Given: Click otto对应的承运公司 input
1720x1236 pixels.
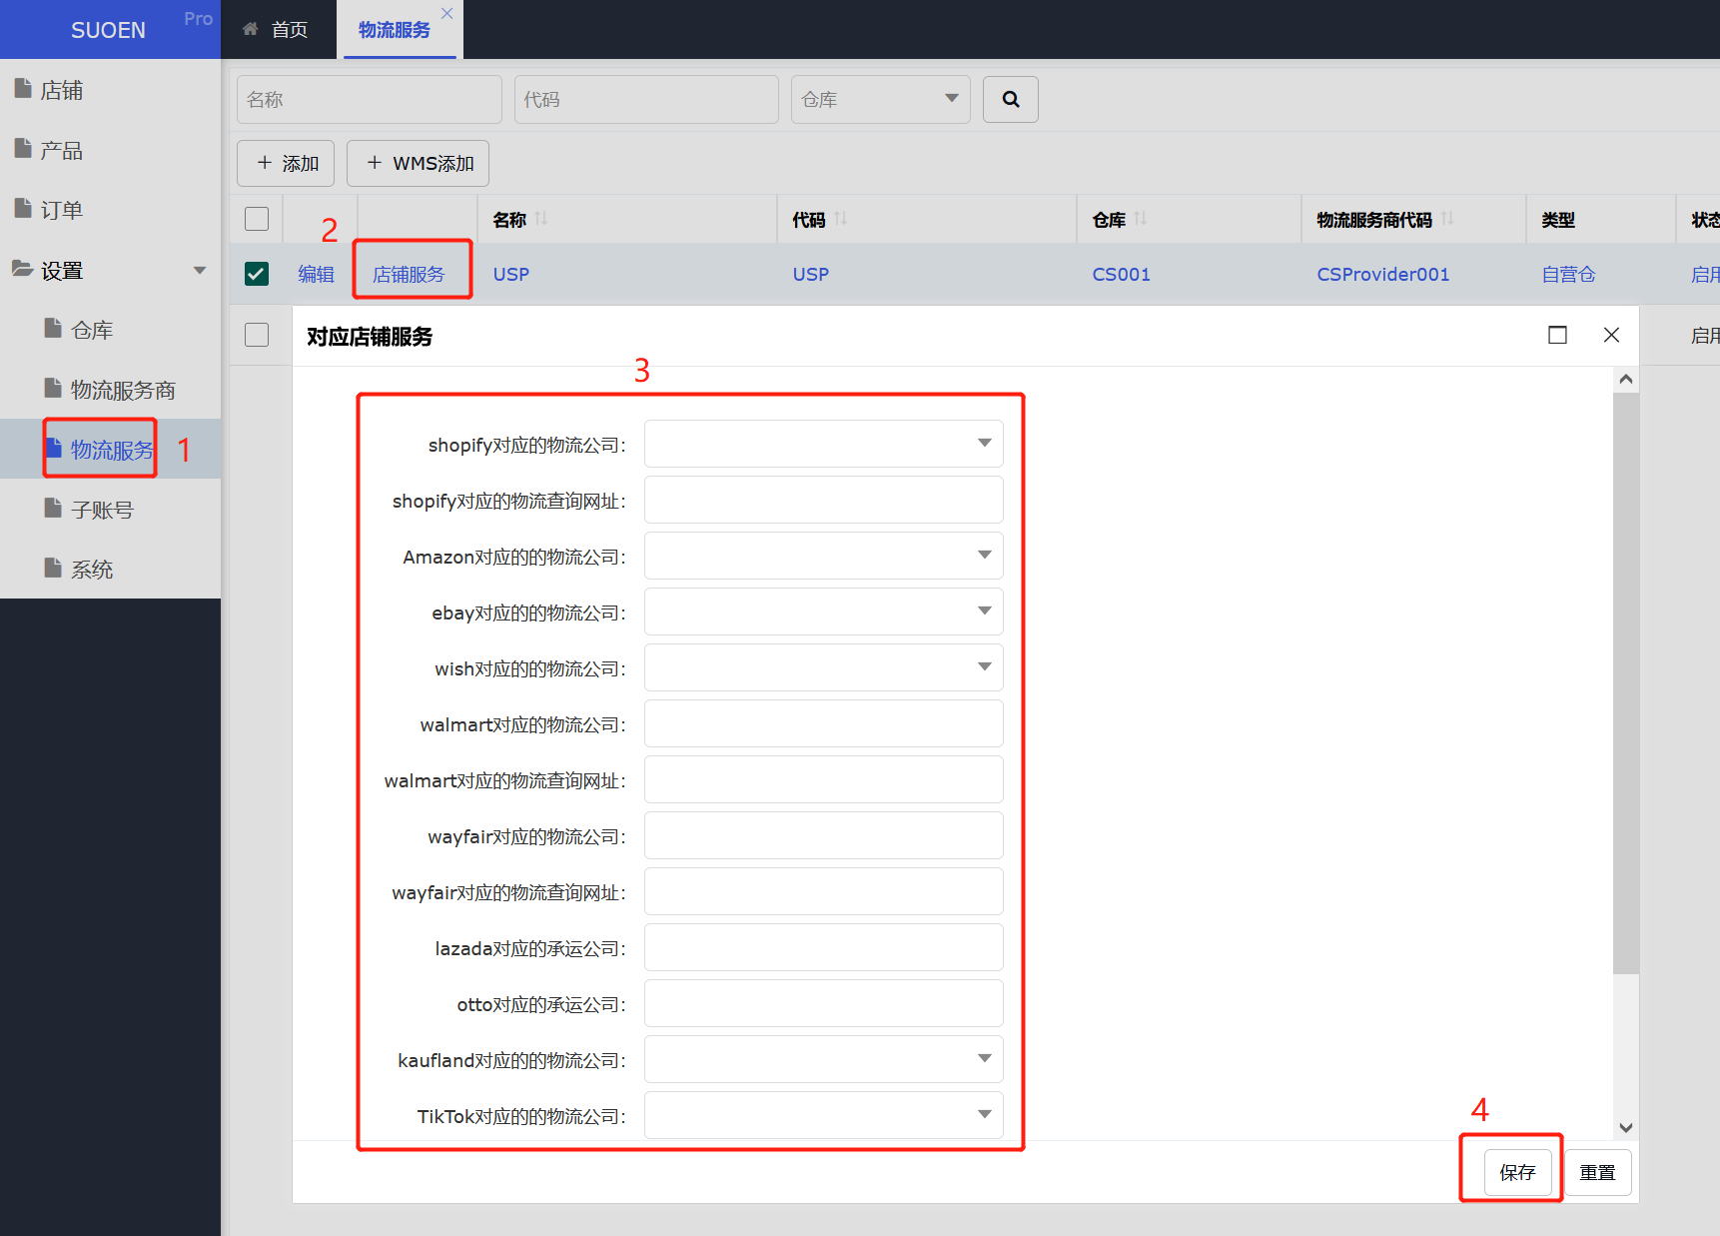Looking at the screenshot, I should coord(823,1003).
